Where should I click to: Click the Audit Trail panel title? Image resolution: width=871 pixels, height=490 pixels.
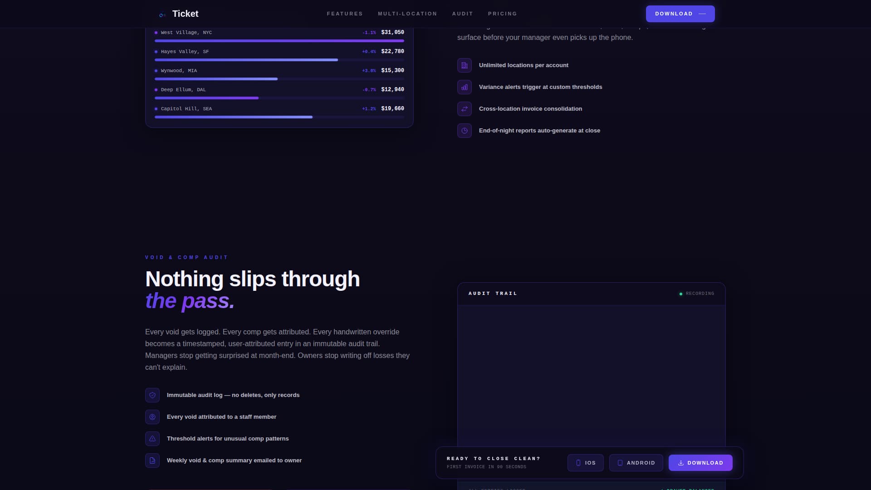(x=493, y=294)
